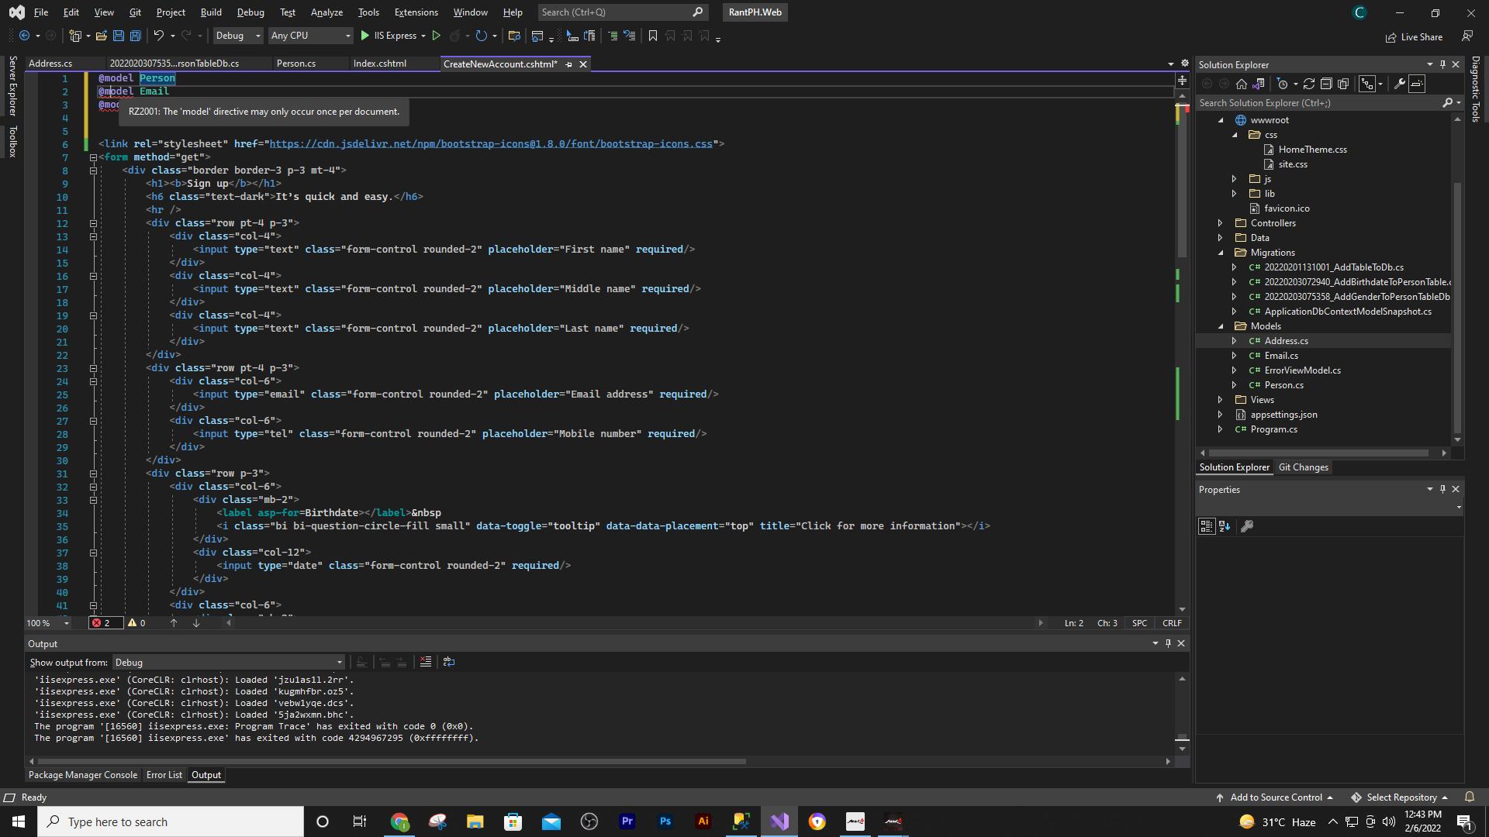Open the Extensions menu
Screen dimensions: 1489x837
(416, 12)
